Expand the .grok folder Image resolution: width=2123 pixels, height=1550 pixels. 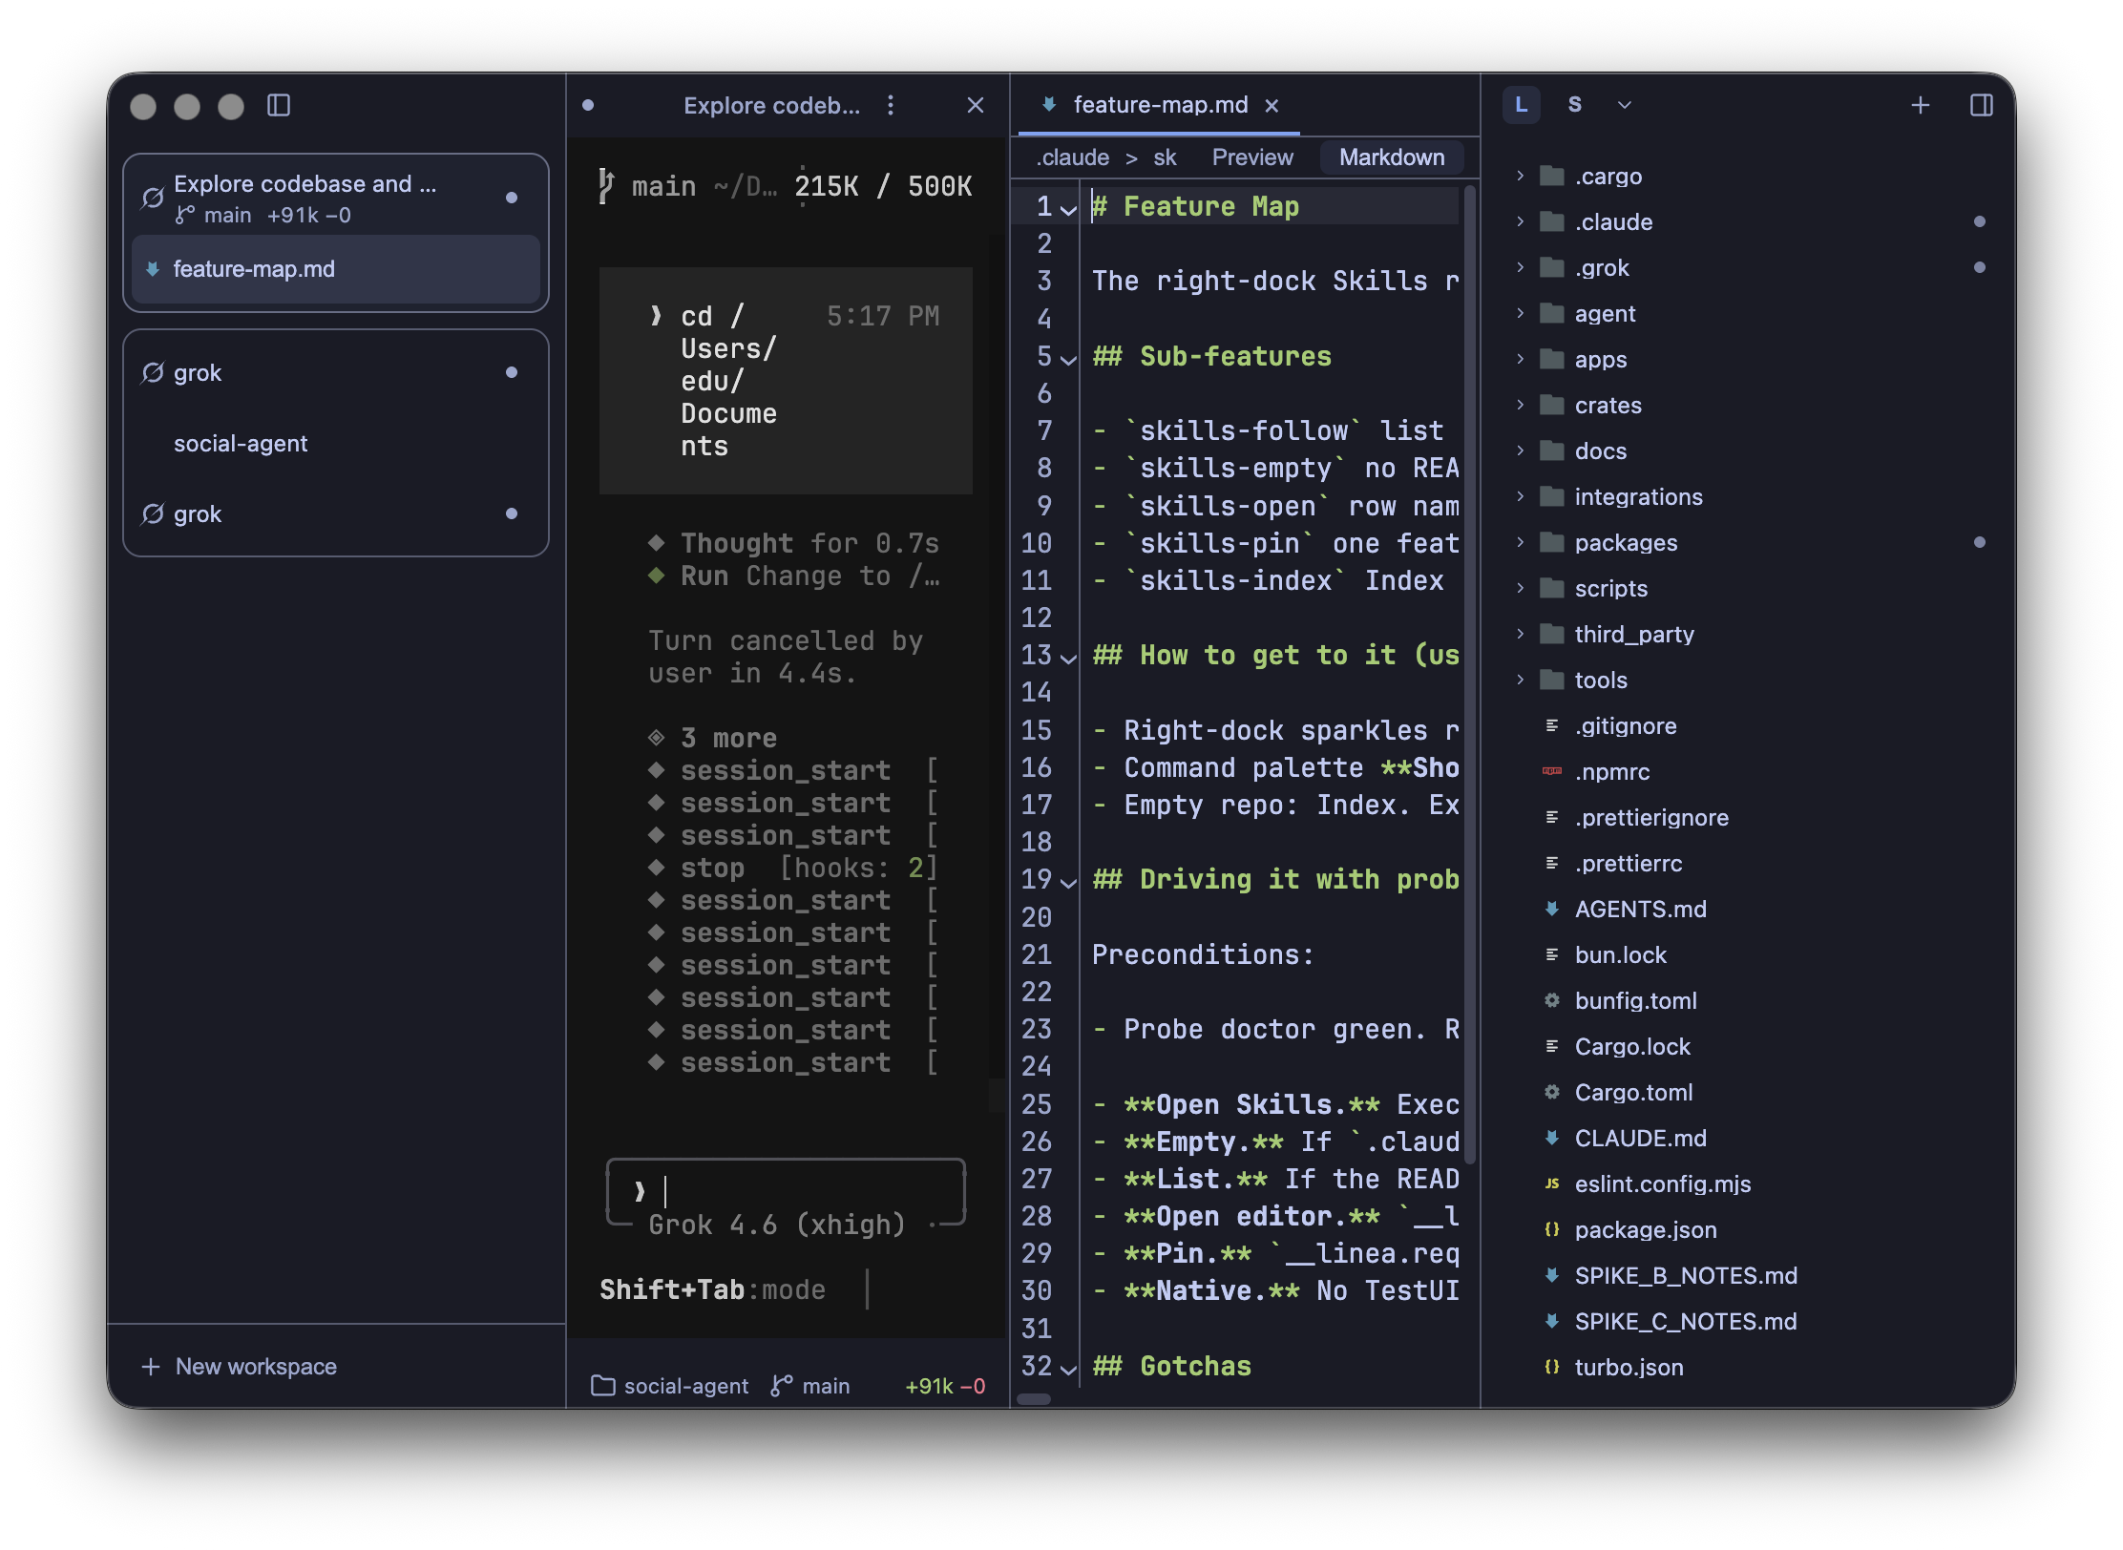pyautogui.click(x=1520, y=267)
